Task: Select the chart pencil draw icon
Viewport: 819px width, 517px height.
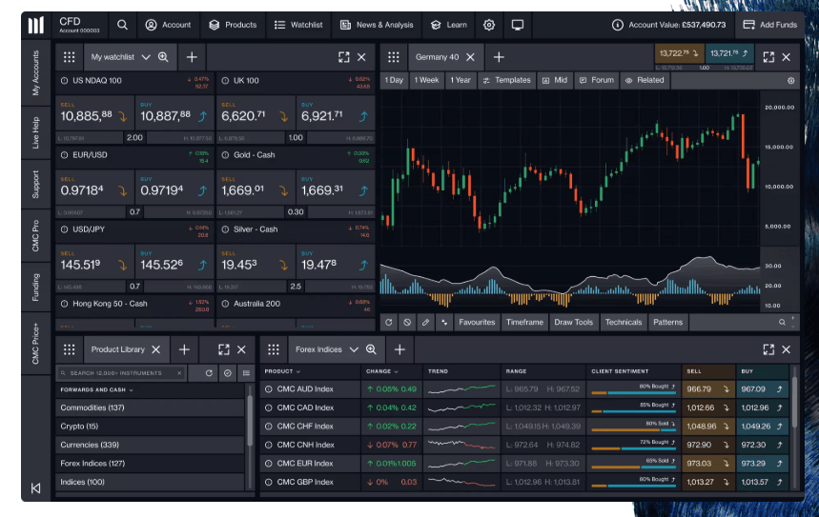Action: (425, 323)
